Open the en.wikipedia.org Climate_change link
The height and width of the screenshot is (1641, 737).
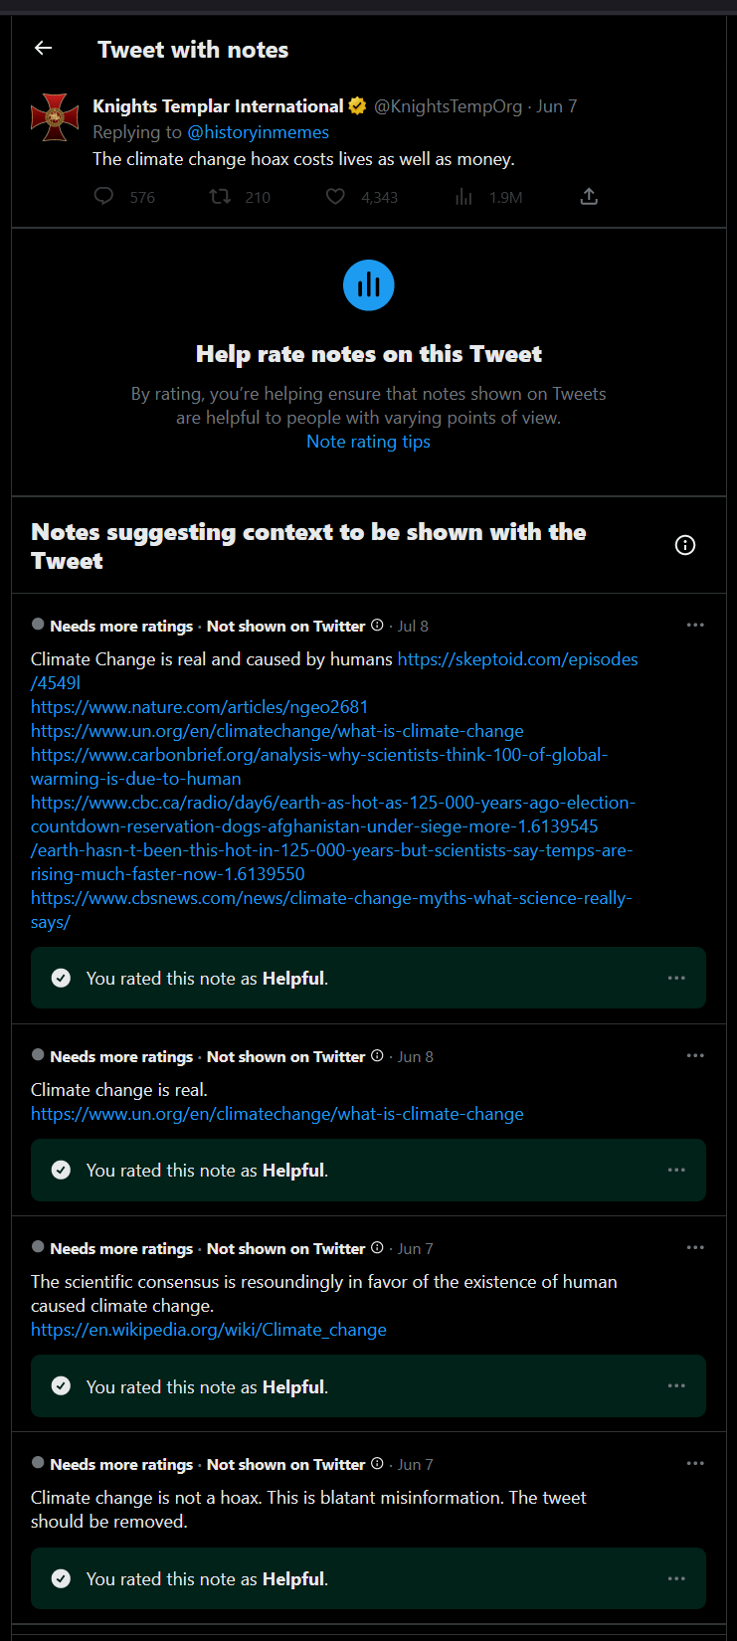209,1330
